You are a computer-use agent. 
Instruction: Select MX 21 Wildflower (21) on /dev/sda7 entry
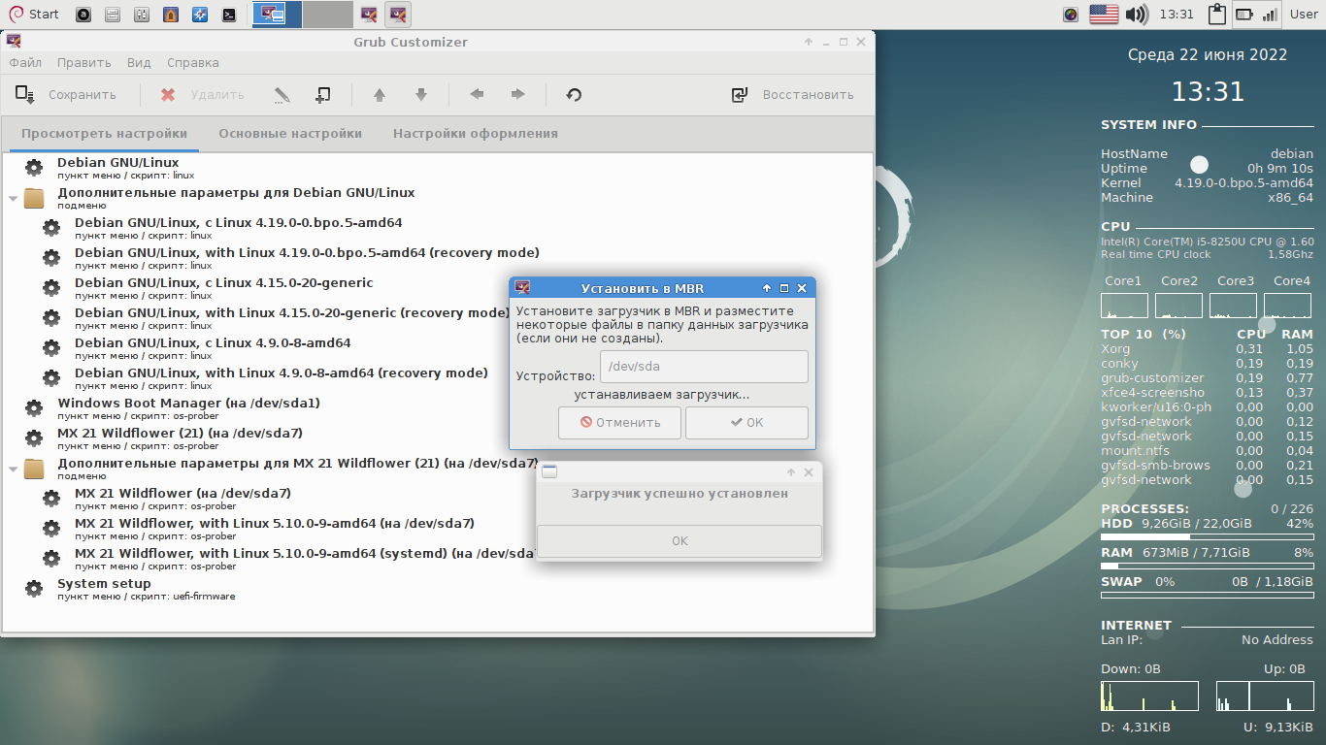[180, 438]
